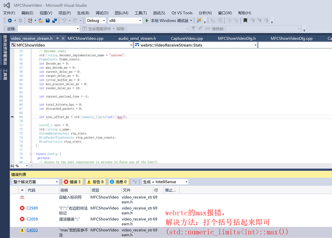Open the 帮助(H) menu
332x238 pixels.
[244, 13]
